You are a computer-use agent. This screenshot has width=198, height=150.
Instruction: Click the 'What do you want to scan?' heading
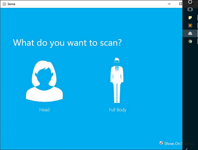click(x=67, y=43)
